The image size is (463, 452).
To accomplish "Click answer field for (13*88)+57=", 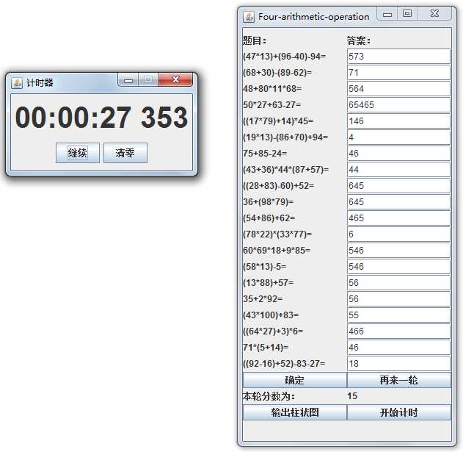I will pos(398,283).
